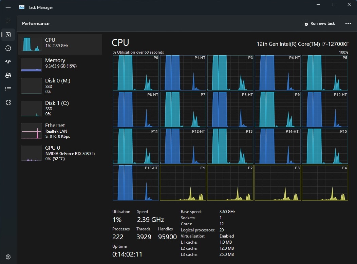Expand the three-dots more options menu
Viewport: 357px width, 264px height.
(x=348, y=23)
